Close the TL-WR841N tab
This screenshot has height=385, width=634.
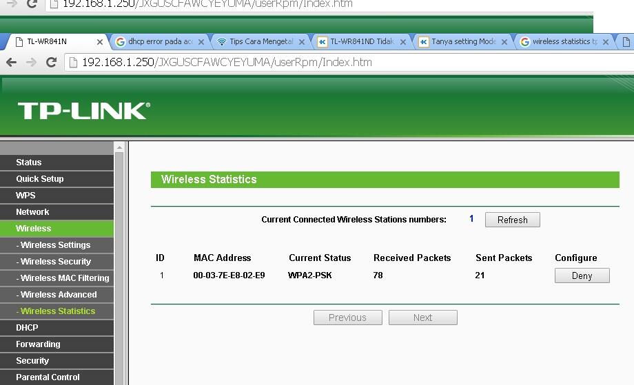click(x=100, y=42)
